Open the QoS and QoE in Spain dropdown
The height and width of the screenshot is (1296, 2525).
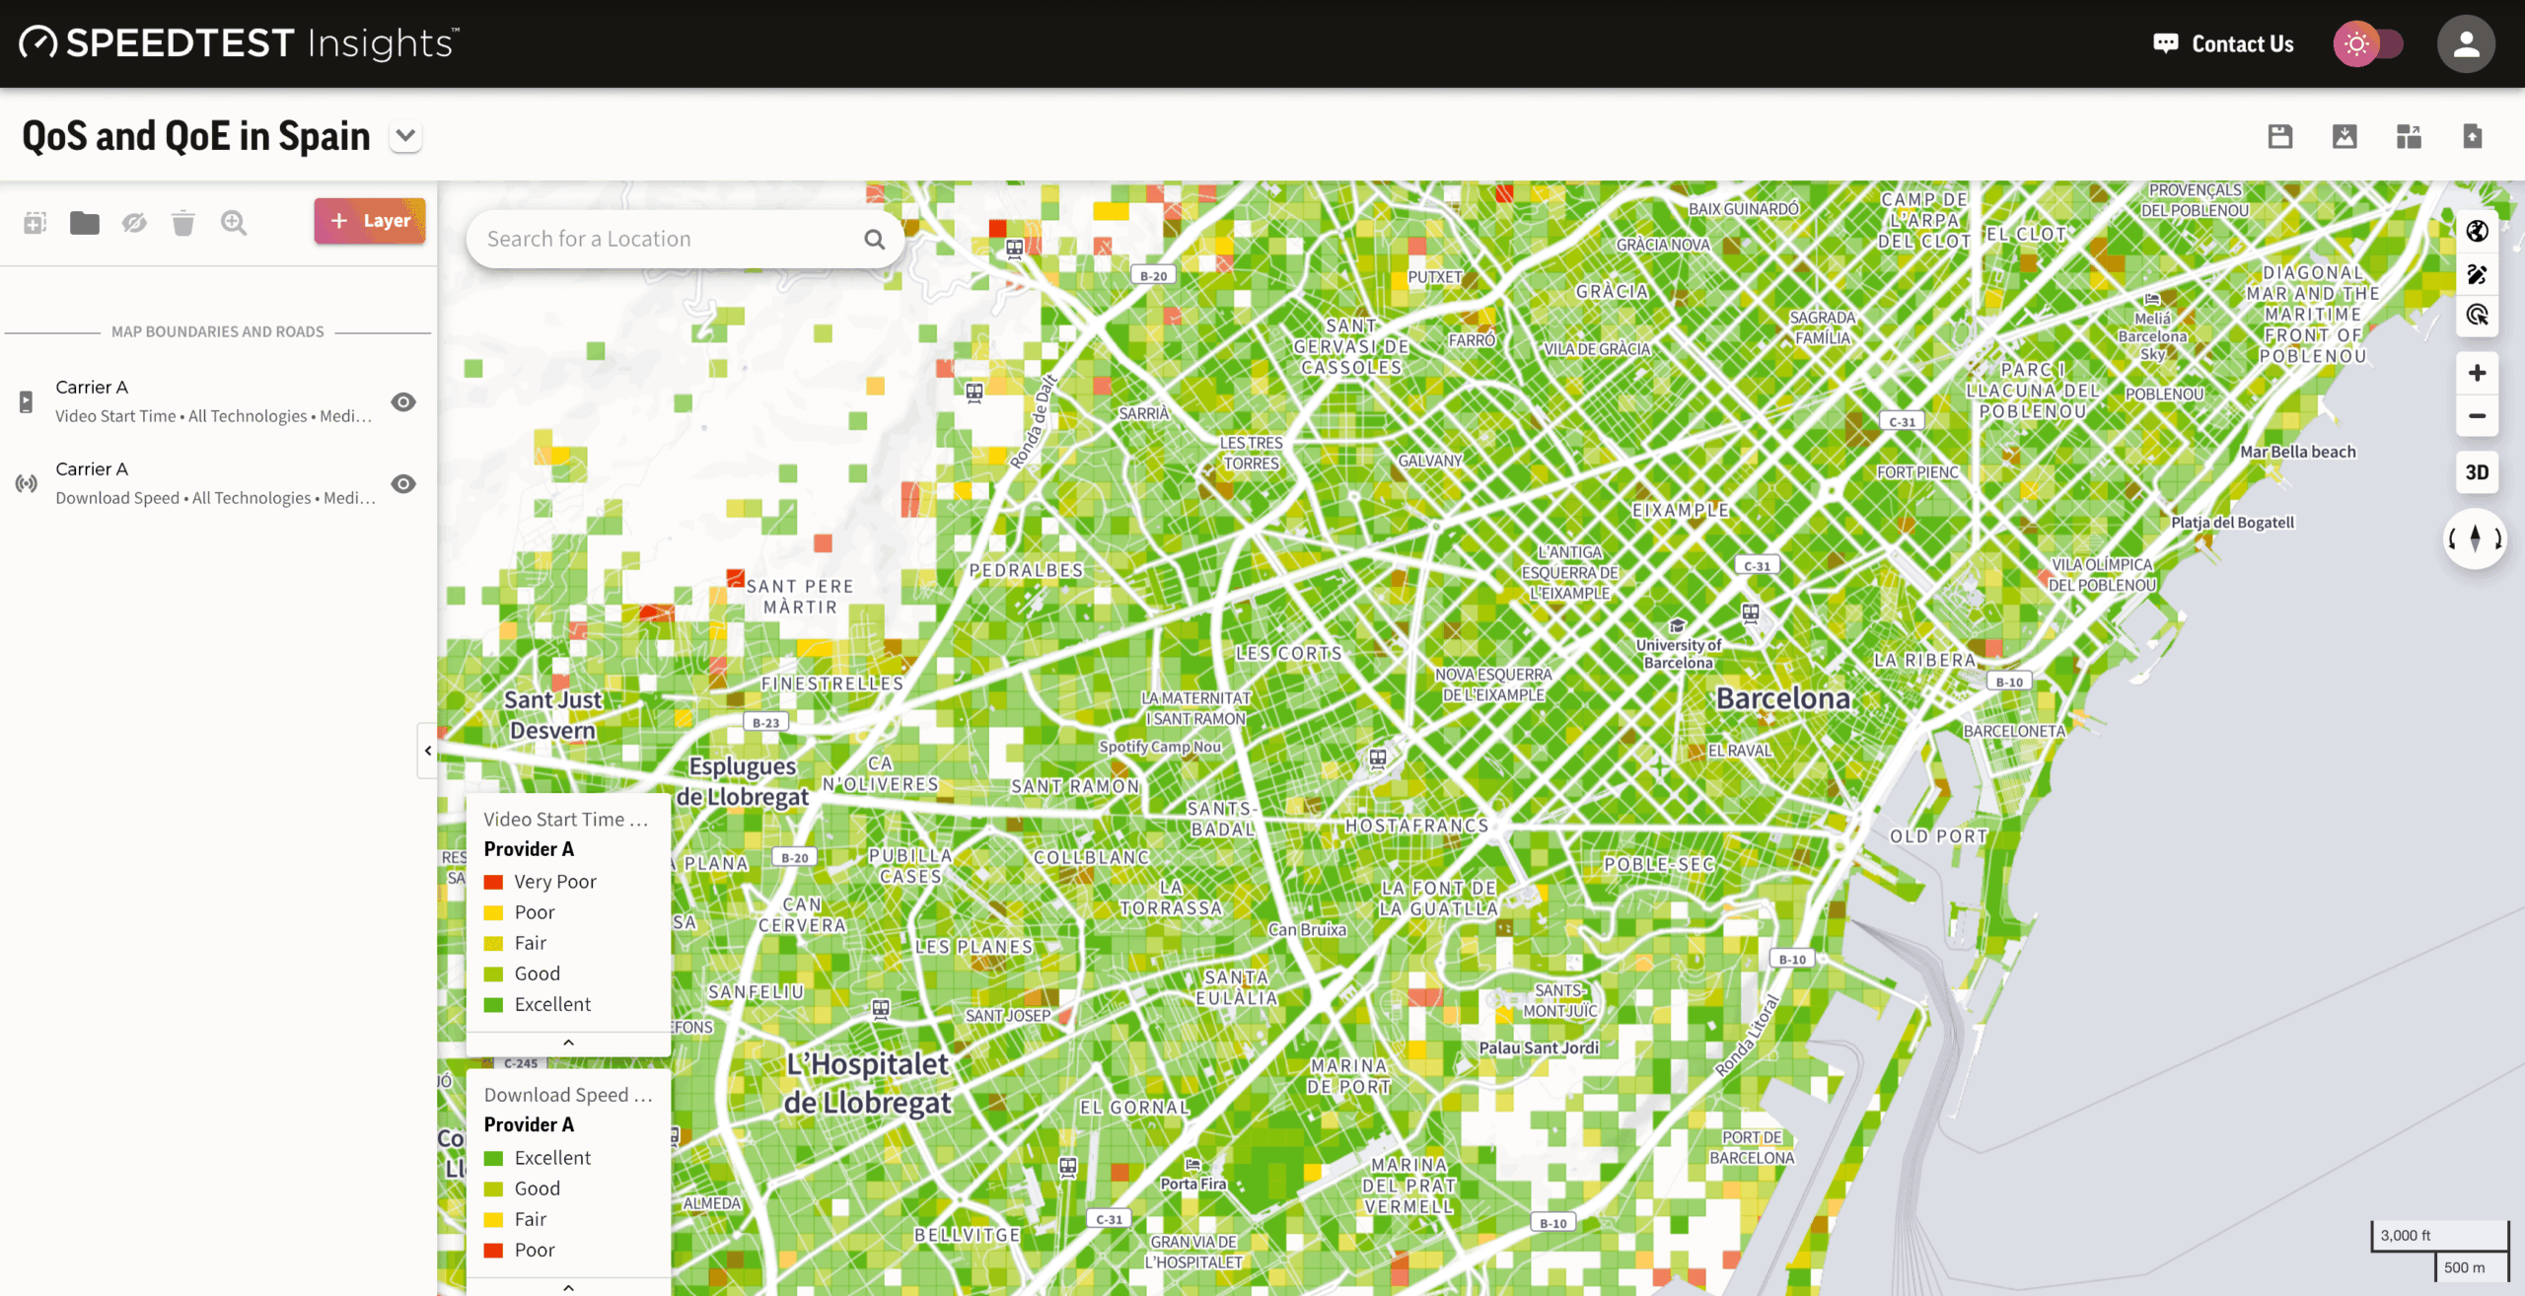point(405,136)
